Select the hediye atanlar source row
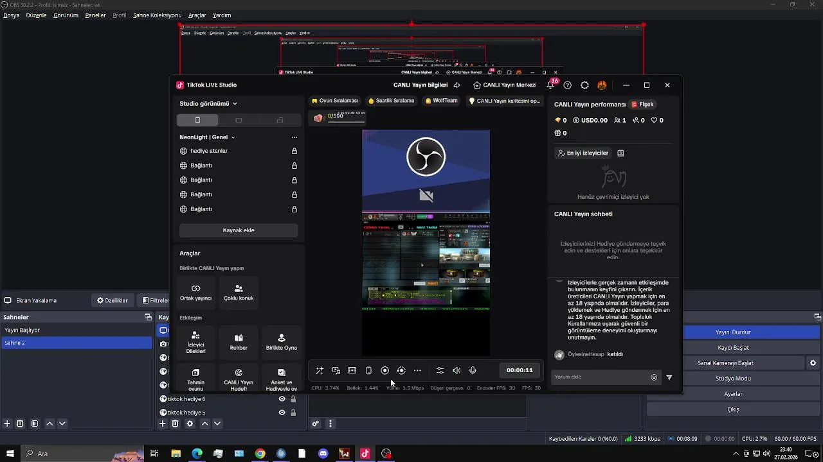This screenshot has width=823, height=462. point(239,151)
